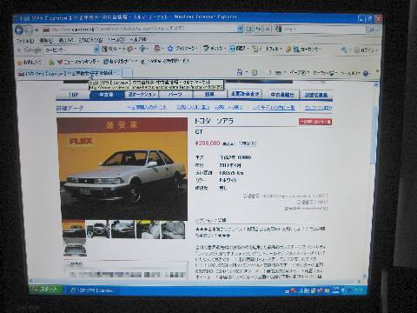The image size is (417, 313).
Task: Click the browser Back arrow button
Action: click(19, 30)
